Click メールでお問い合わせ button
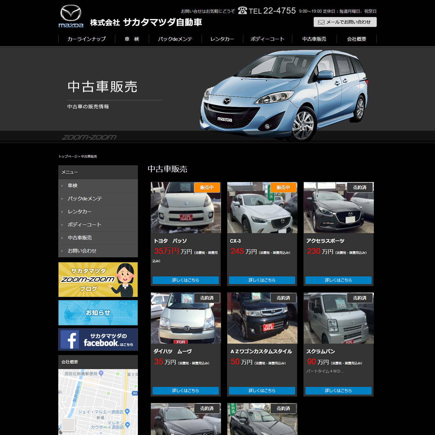This screenshot has height=435, width=435. 345,22
